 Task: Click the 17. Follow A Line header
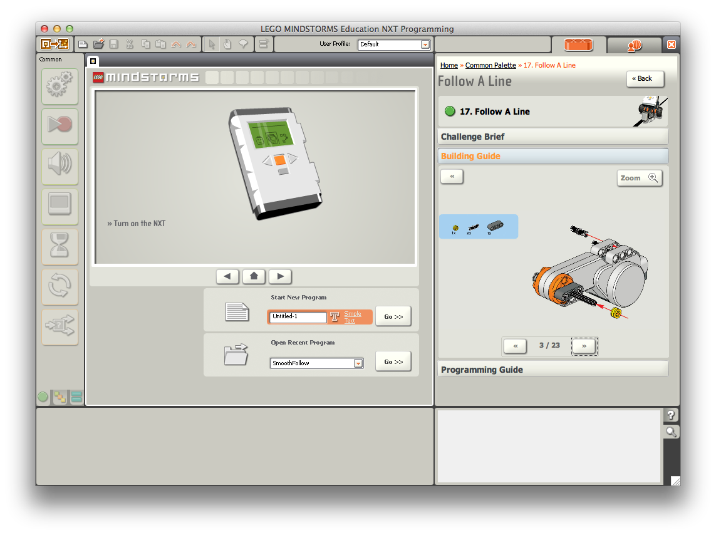tap(553, 112)
